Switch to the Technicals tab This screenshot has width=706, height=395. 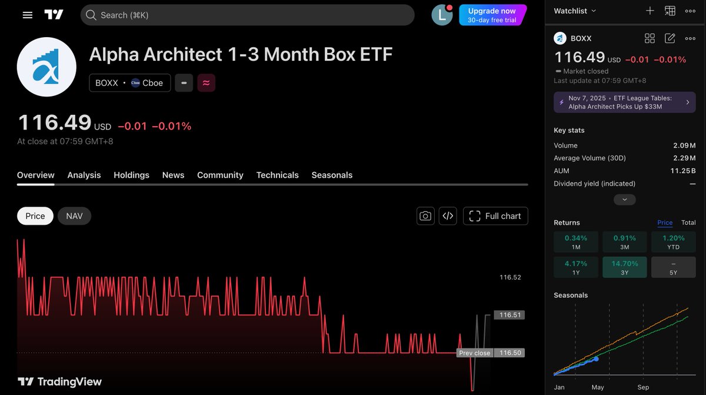tap(277, 175)
